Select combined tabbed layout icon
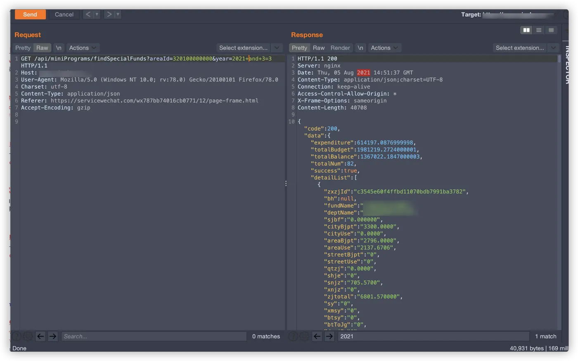Viewport: 578px width, 361px height. point(551,30)
